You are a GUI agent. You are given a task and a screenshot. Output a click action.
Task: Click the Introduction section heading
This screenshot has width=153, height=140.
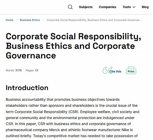[x=27, y=88]
